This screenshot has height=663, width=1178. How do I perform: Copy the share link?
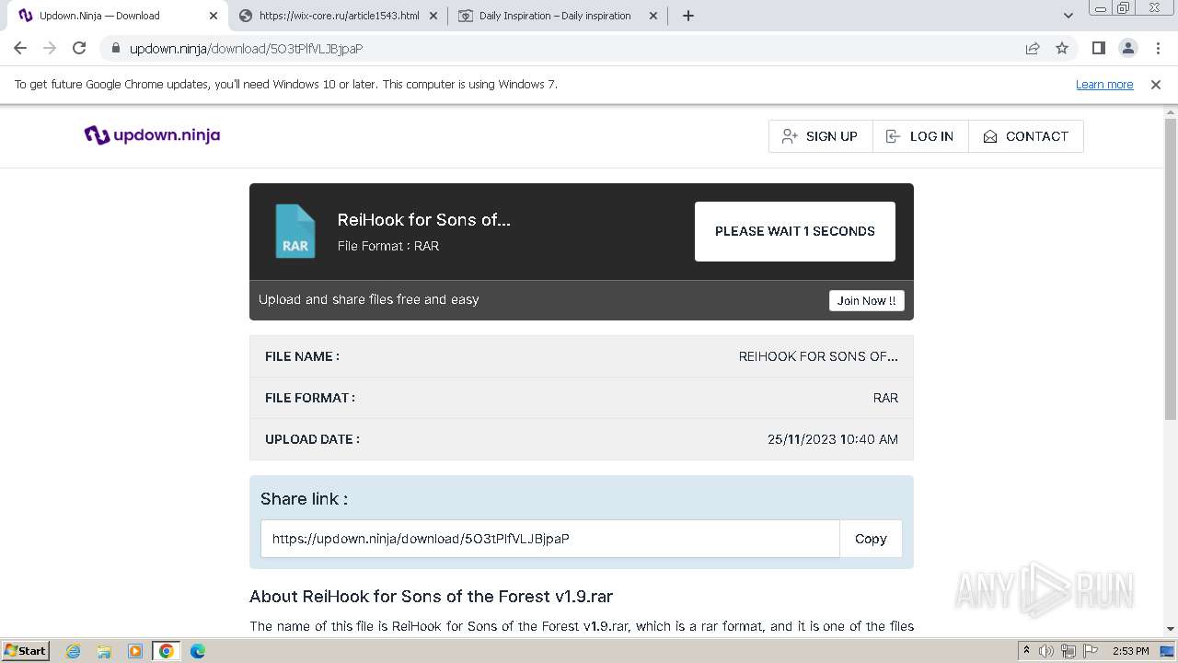pyautogui.click(x=871, y=539)
